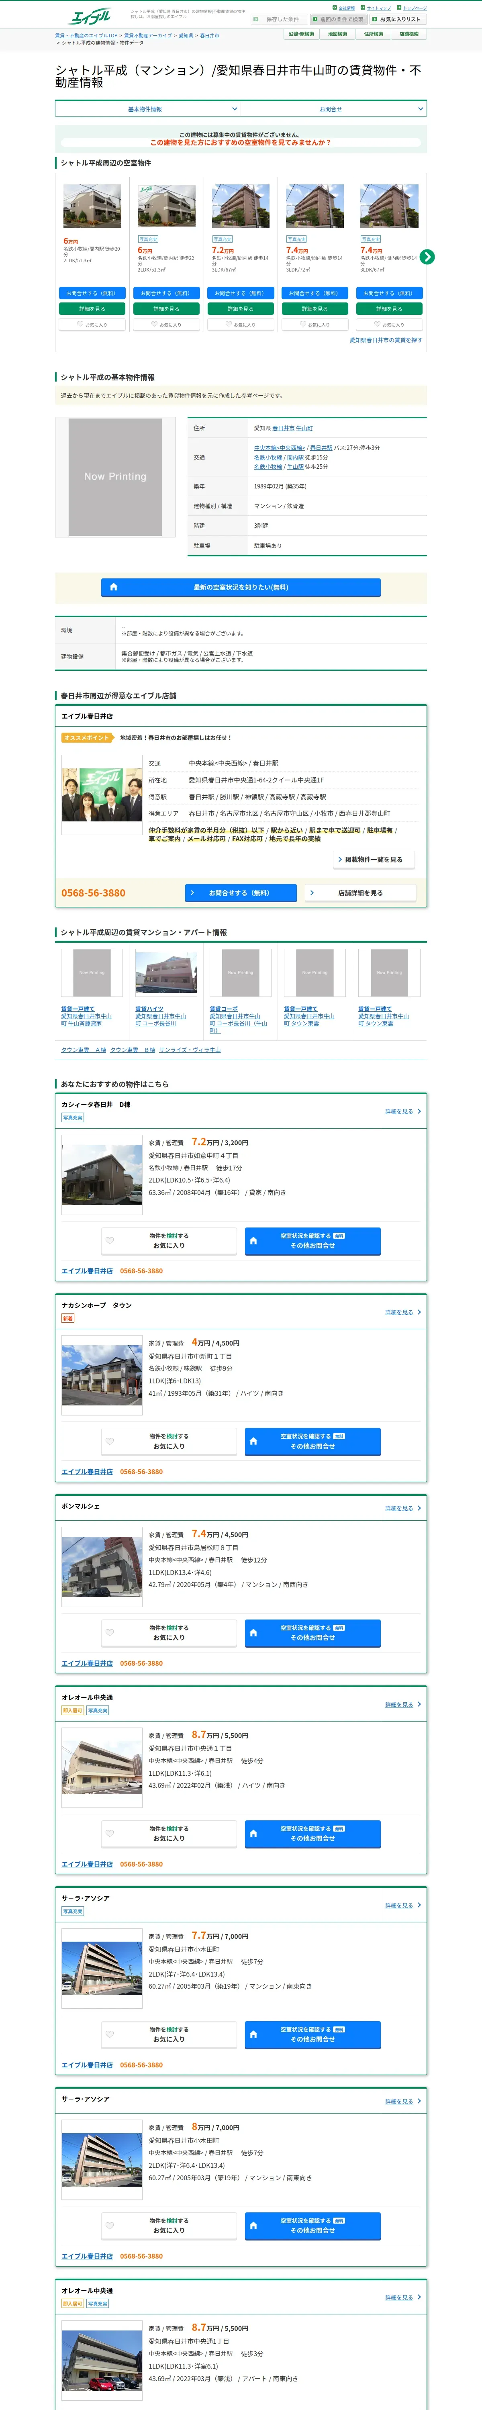This screenshot has width=482, height=2410.
Task: Open コーポ長谷川 building thumbnail
Action: (x=165, y=973)
